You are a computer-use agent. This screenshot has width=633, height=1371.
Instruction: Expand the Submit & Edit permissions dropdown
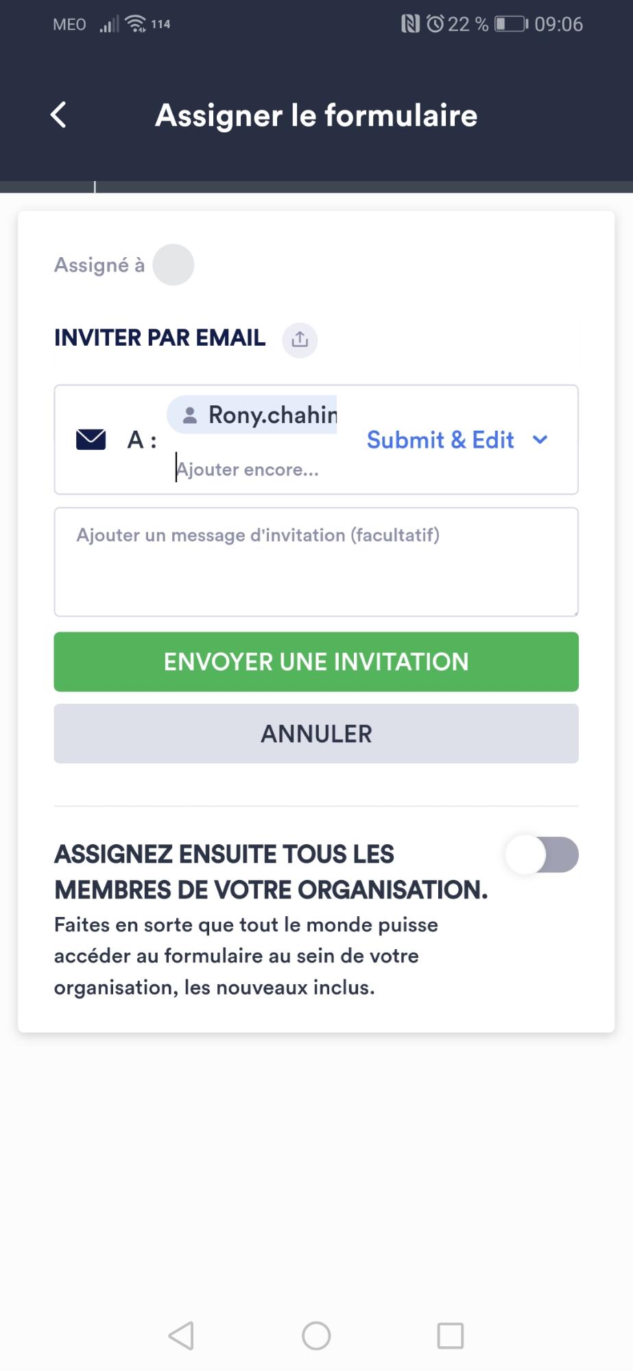[440, 440]
